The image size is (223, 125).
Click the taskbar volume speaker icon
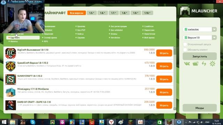pos(202,122)
